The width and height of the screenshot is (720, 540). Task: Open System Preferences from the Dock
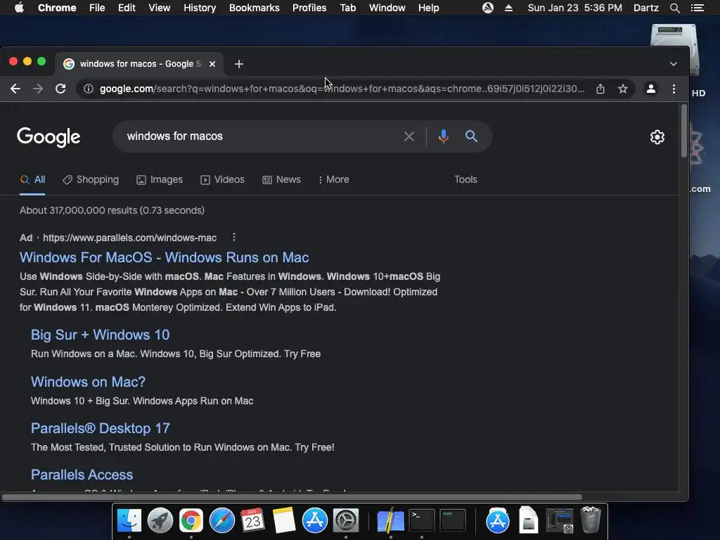[346, 520]
